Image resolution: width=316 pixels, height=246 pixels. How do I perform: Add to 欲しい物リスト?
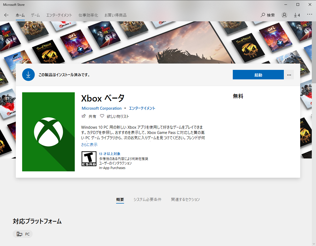118,116
